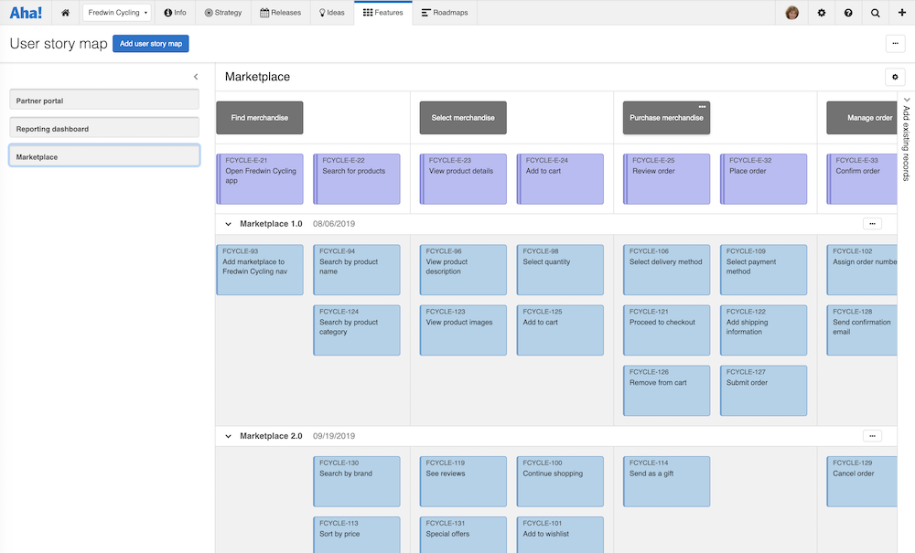This screenshot has height=553, width=915.
Task: Open Releases using its calendar icon
Action: (264, 13)
